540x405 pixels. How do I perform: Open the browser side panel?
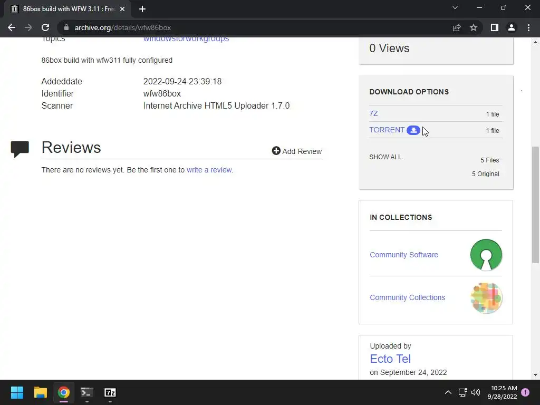coord(495,27)
